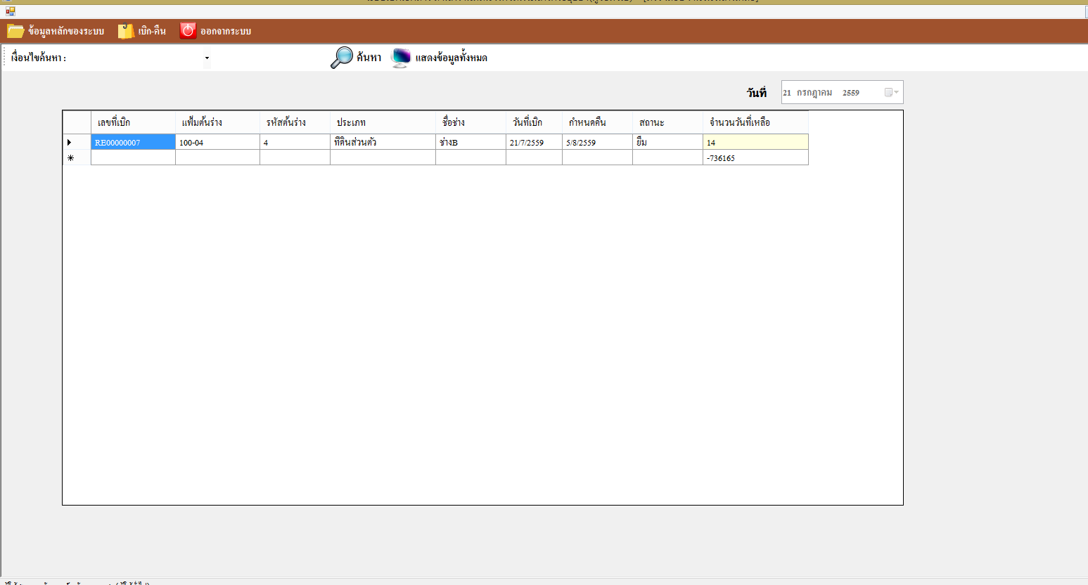The height and width of the screenshot is (585, 1088).
Task: Expand the เงื่อนไขค้นหา combo box
Action: pyautogui.click(x=207, y=58)
